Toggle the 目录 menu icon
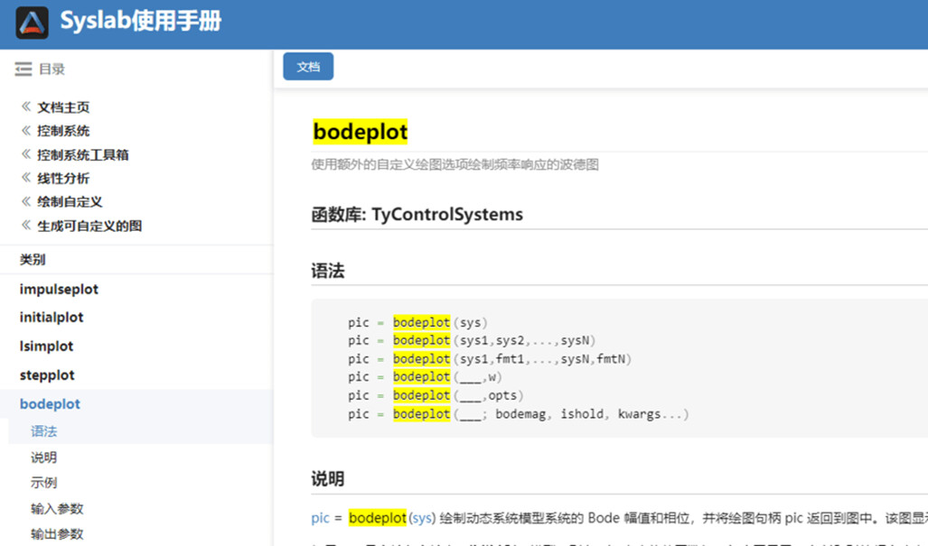This screenshot has width=928, height=546. click(x=23, y=69)
